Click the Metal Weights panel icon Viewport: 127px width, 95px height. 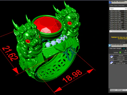(x=110, y=2)
